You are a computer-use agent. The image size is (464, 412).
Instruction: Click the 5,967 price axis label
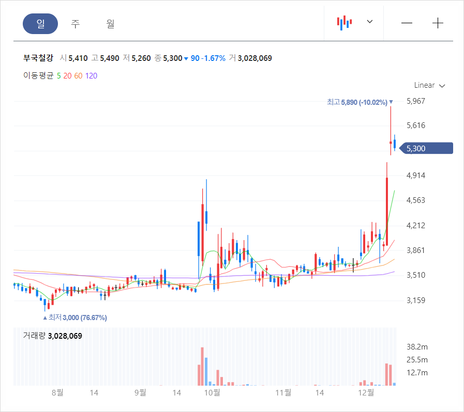tap(416, 101)
